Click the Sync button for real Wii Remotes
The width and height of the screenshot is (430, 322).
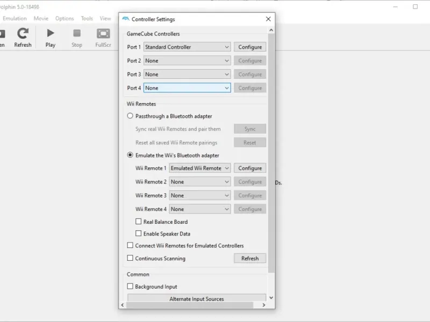[x=250, y=129]
